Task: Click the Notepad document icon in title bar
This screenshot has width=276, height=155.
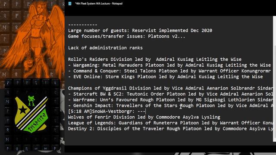Action: [x=70, y=3]
